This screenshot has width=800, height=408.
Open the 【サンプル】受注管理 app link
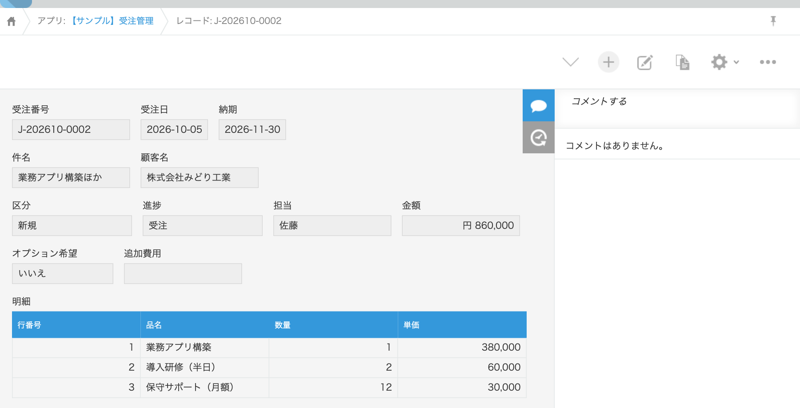112,21
